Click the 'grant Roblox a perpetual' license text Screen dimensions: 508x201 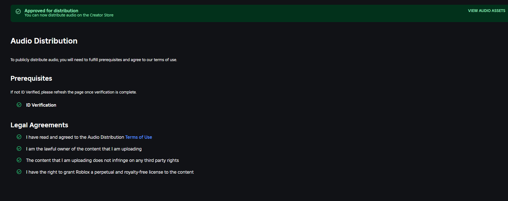click(x=110, y=172)
